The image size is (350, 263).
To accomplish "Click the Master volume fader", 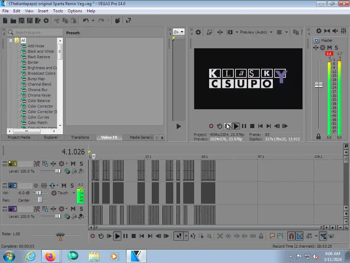I will pyautogui.click(x=319, y=85).
